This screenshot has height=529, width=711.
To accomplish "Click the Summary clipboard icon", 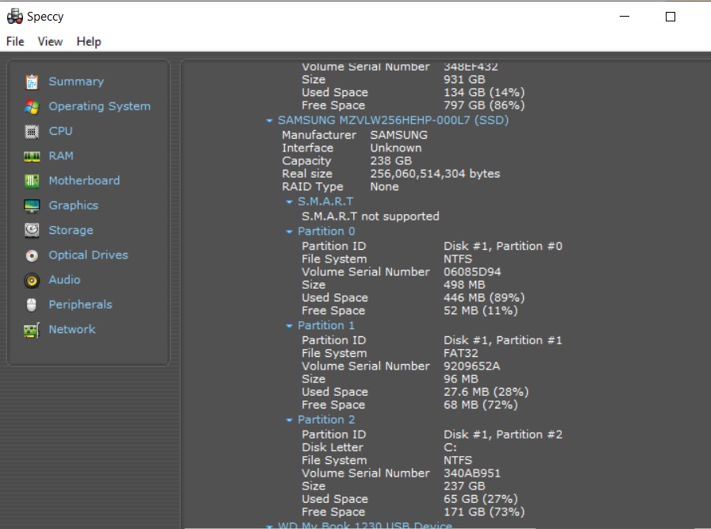I will (x=32, y=82).
